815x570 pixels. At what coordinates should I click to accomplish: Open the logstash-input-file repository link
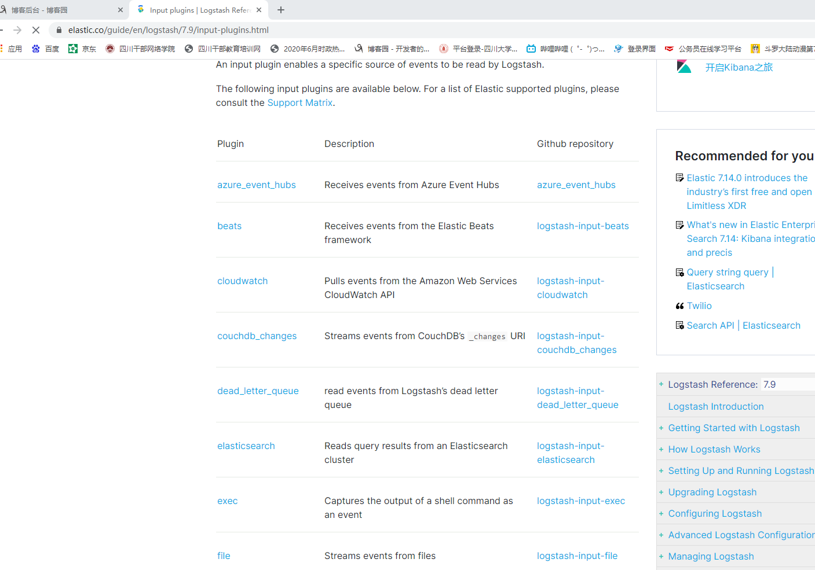tap(577, 556)
